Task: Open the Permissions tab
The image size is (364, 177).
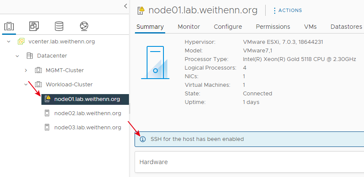Action: [x=273, y=27]
